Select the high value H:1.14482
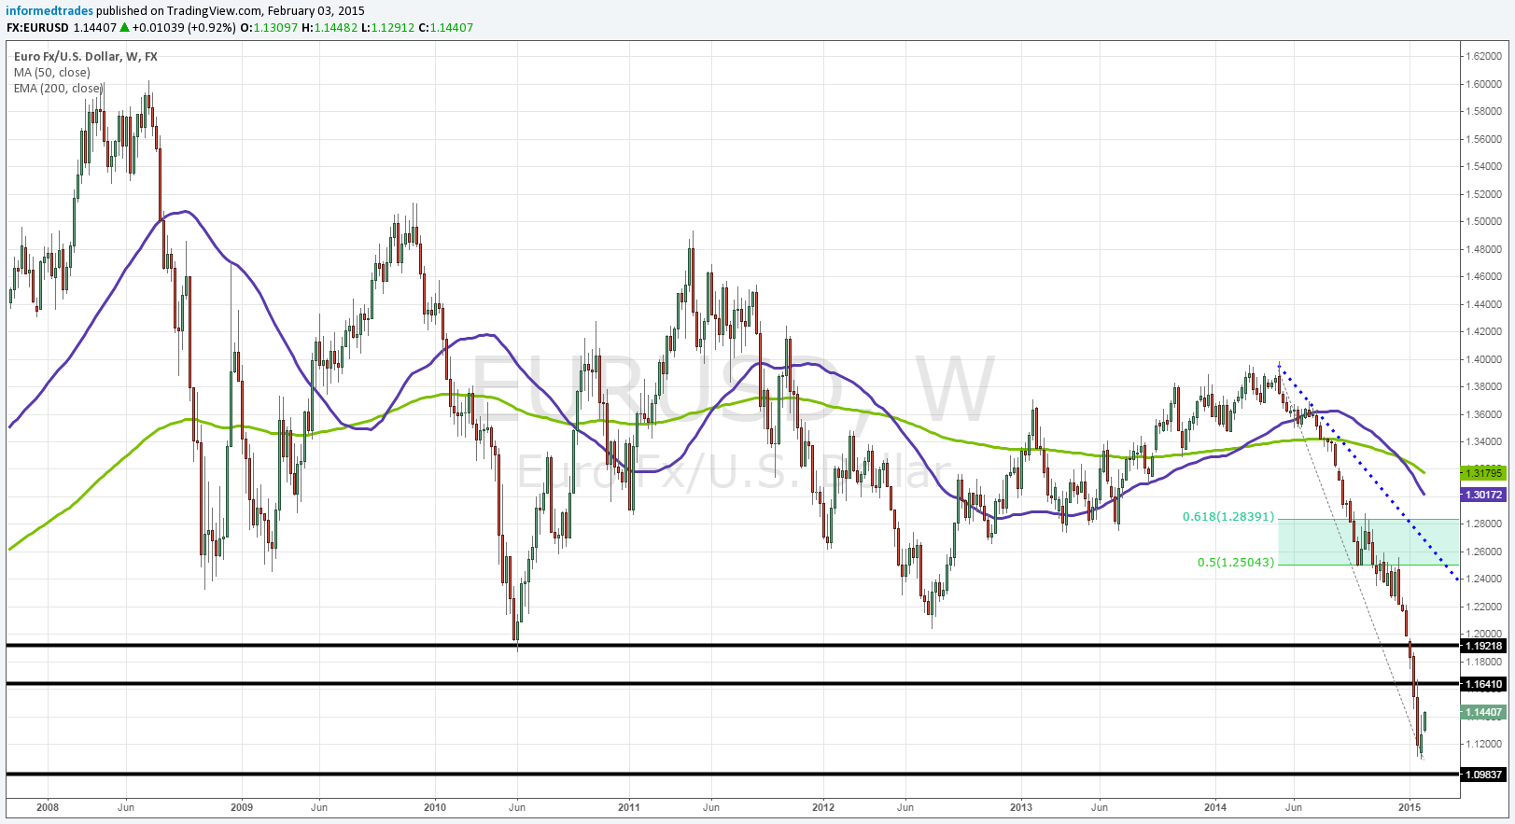 (x=330, y=27)
